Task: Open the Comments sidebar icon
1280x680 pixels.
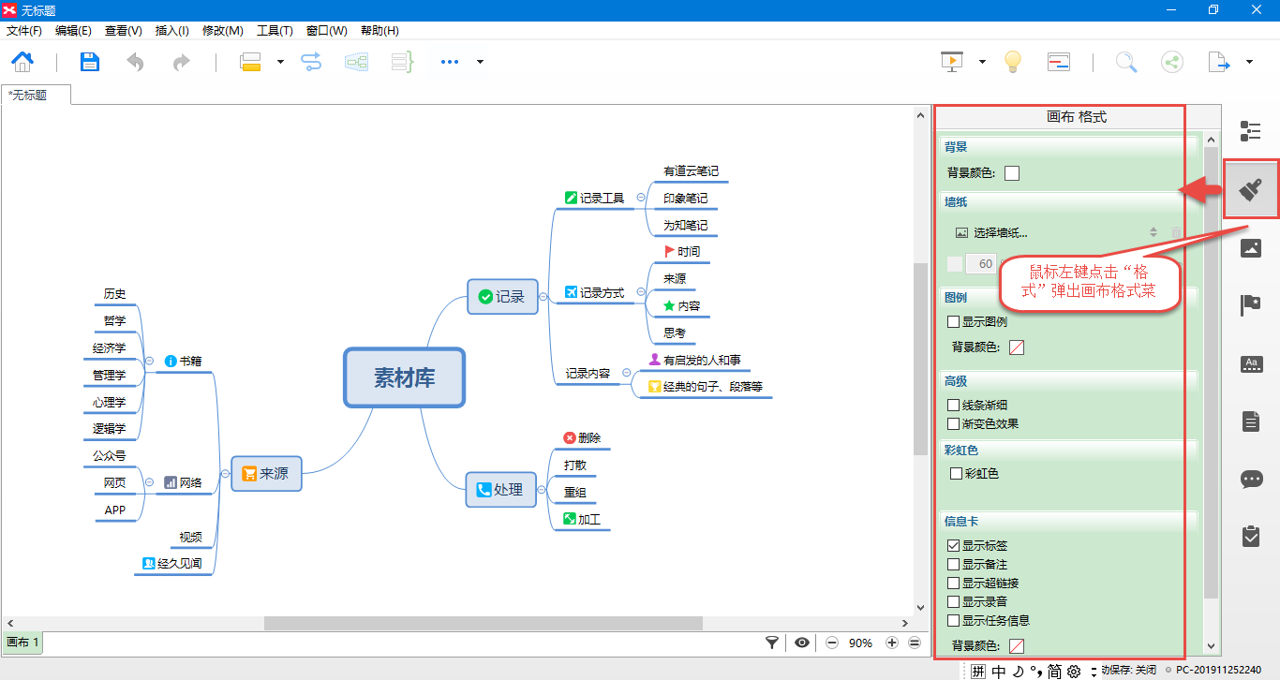Action: 1251,480
